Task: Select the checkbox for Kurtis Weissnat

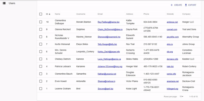Action: [x=41, y=44]
